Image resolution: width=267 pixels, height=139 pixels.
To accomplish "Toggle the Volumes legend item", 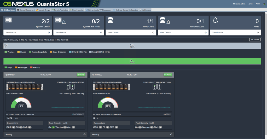I will point(9,52).
